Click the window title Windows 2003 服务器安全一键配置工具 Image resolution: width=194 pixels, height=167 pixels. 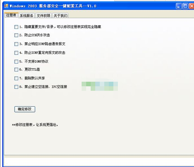(x=53, y=6)
